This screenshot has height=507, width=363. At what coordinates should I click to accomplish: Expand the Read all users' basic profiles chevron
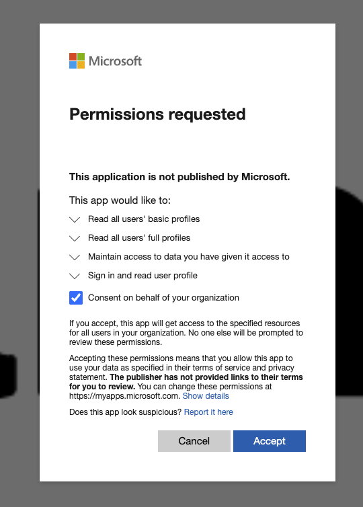[75, 220]
